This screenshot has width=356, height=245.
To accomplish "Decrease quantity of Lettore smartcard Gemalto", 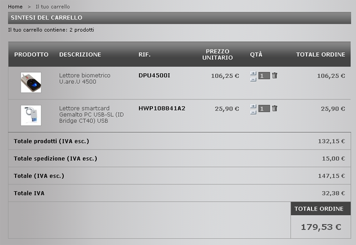I will tap(253, 113).
